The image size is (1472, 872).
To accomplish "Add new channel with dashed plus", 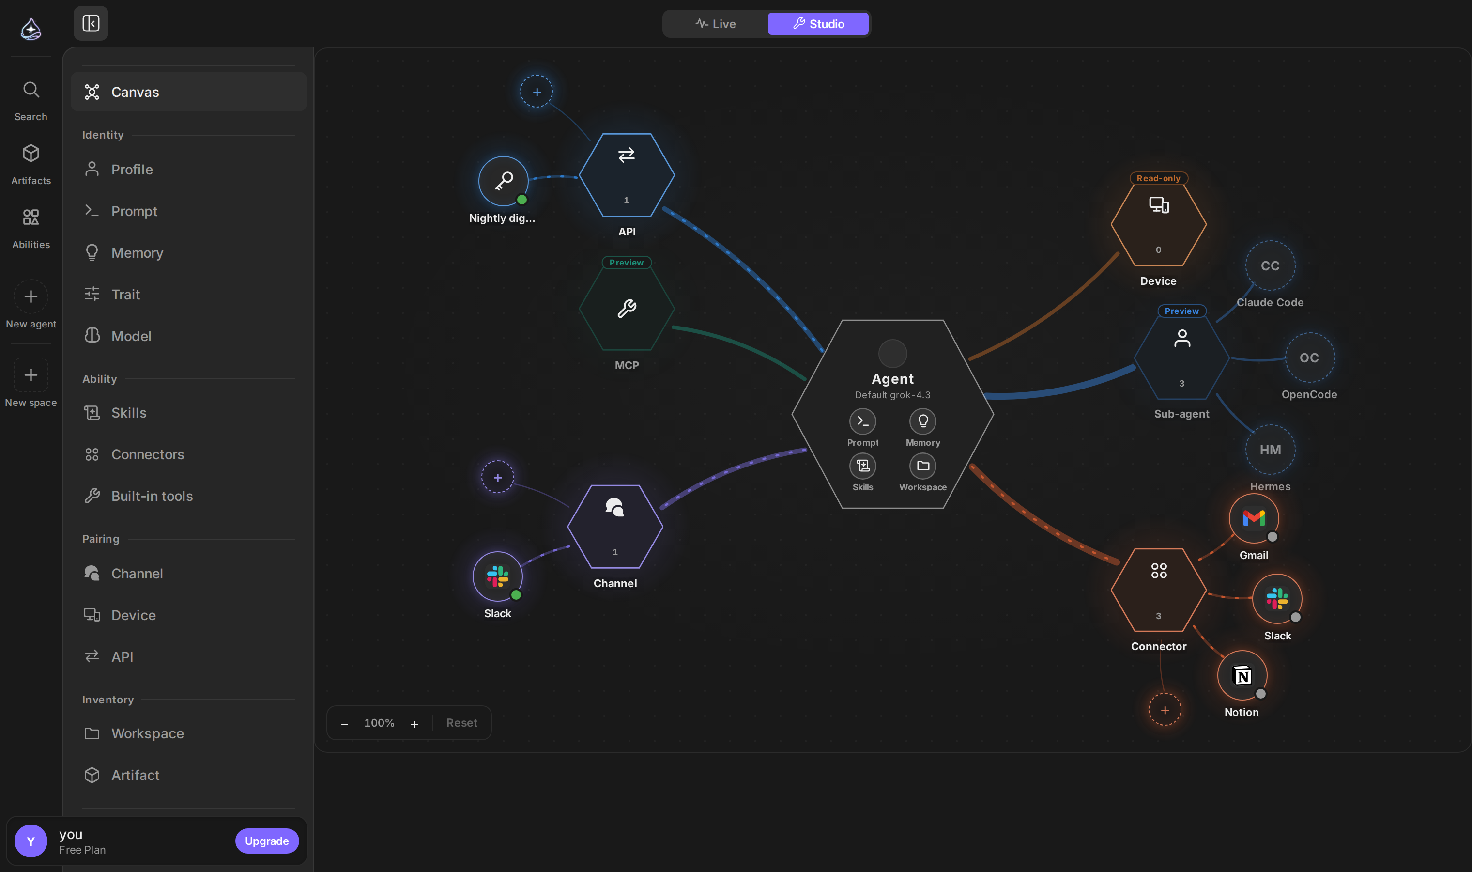I will [x=497, y=477].
